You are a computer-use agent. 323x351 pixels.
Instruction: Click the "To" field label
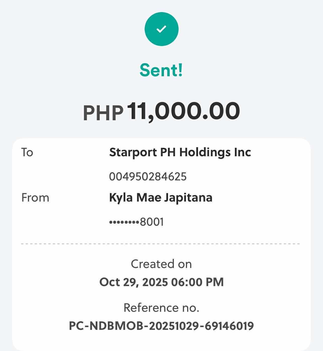27,152
